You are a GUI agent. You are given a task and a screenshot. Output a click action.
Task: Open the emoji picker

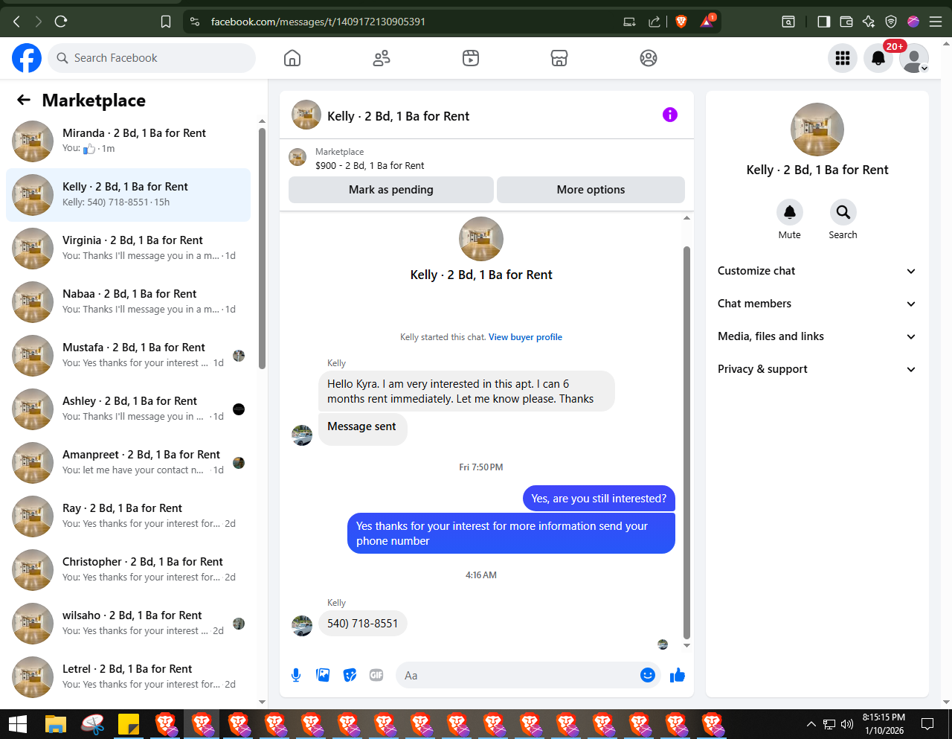pos(648,675)
